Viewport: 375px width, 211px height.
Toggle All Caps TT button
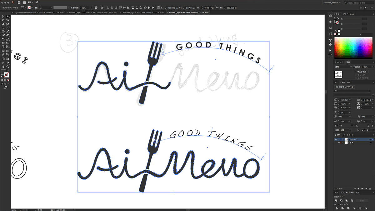pyautogui.click(x=336, y=125)
